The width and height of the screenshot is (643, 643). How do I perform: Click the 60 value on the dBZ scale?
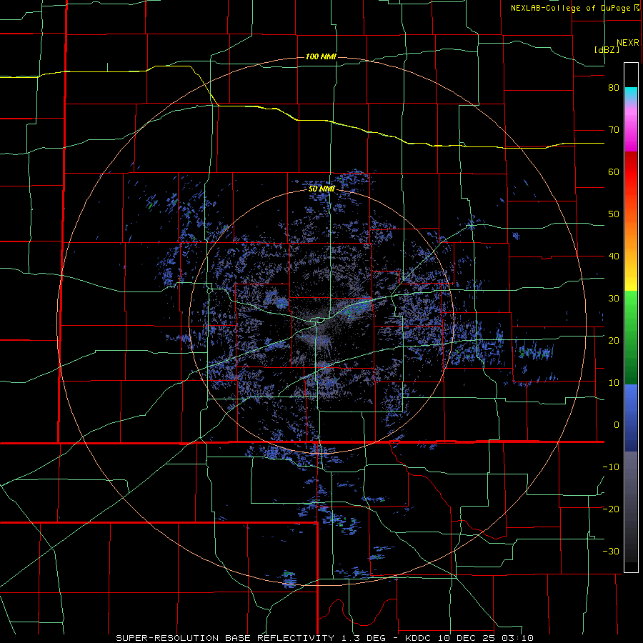tap(614, 172)
